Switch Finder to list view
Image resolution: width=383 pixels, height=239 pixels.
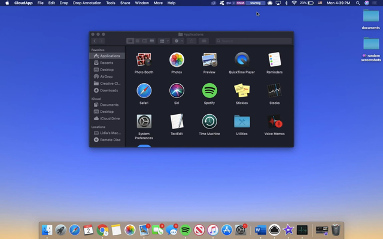[138, 41]
